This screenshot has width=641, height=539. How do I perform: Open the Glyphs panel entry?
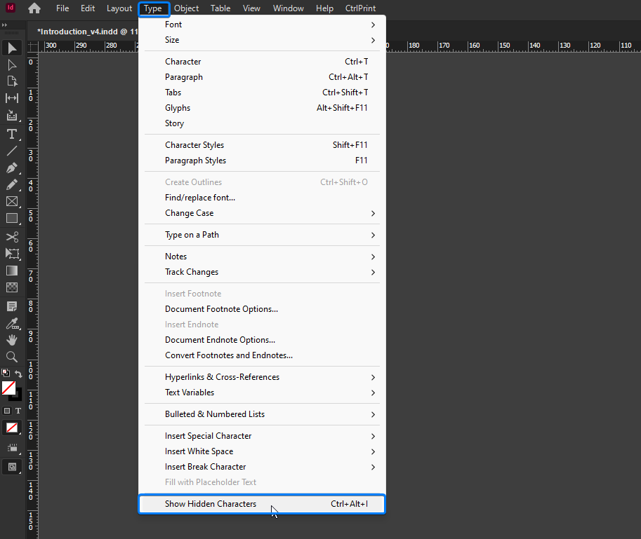(x=262, y=108)
